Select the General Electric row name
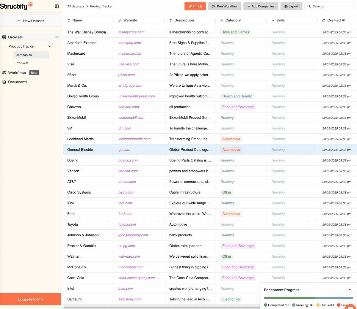This screenshot has height=309, width=357. tap(80, 150)
